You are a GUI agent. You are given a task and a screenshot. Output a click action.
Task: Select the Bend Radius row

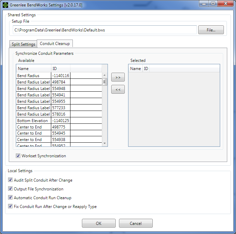pos(59,75)
